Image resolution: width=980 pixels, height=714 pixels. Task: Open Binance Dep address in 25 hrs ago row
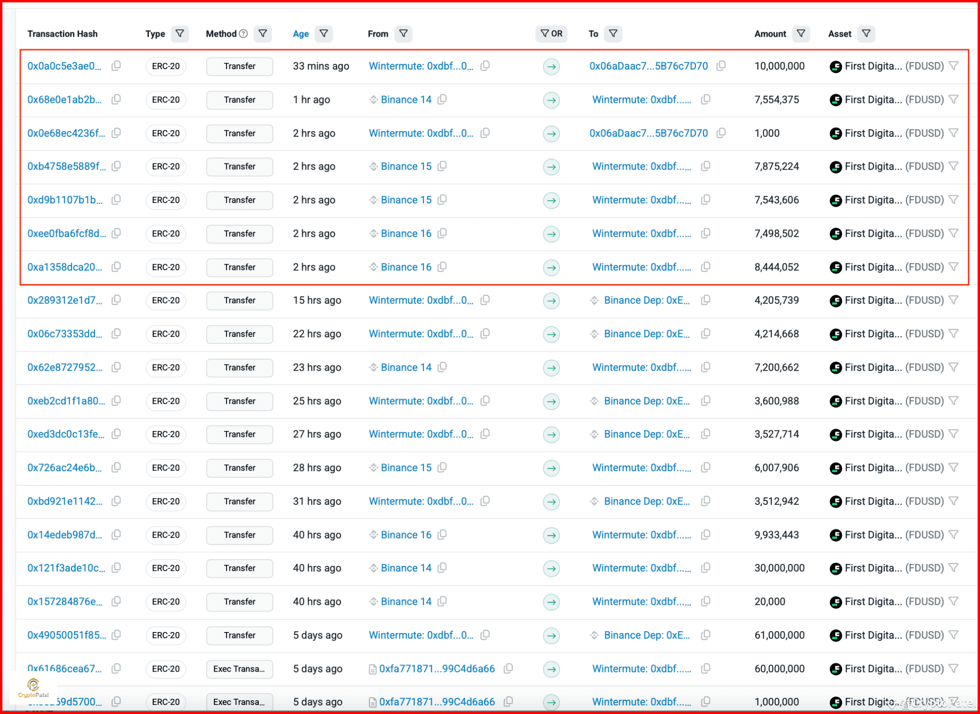tap(647, 401)
